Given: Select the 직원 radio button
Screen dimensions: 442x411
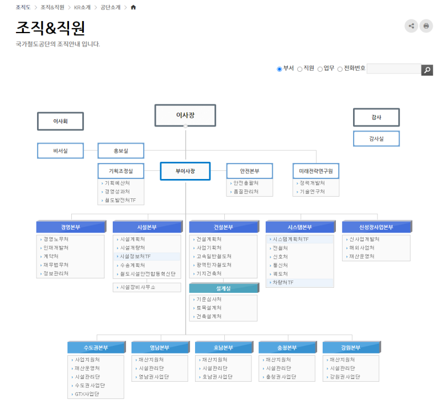Looking at the screenshot, I should point(300,69).
